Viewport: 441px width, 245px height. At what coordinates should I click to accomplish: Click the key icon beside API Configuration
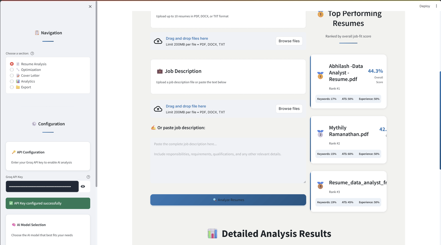[x=14, y=152]
